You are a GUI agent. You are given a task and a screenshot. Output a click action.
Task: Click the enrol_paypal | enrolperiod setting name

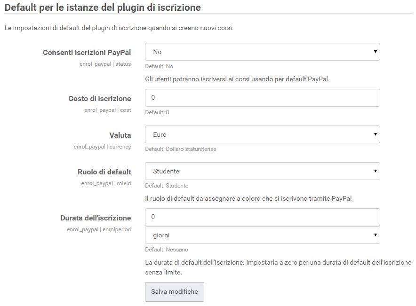click(99, 229)
